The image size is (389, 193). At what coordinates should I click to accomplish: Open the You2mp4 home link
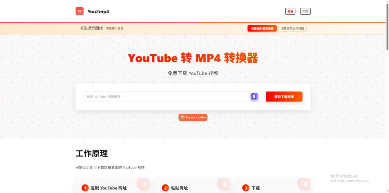[98, 12]
